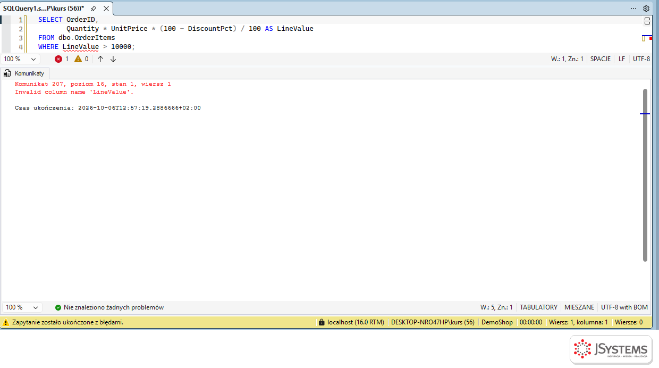
Task: Click 'Zapytanie zostało ukończone z błędami' status text
Action: [68, 322]
